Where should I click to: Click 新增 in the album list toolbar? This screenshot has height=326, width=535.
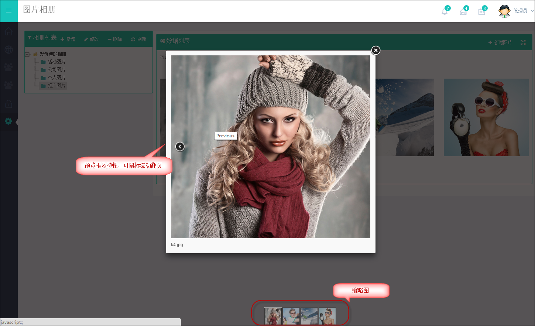click(68, 39)
